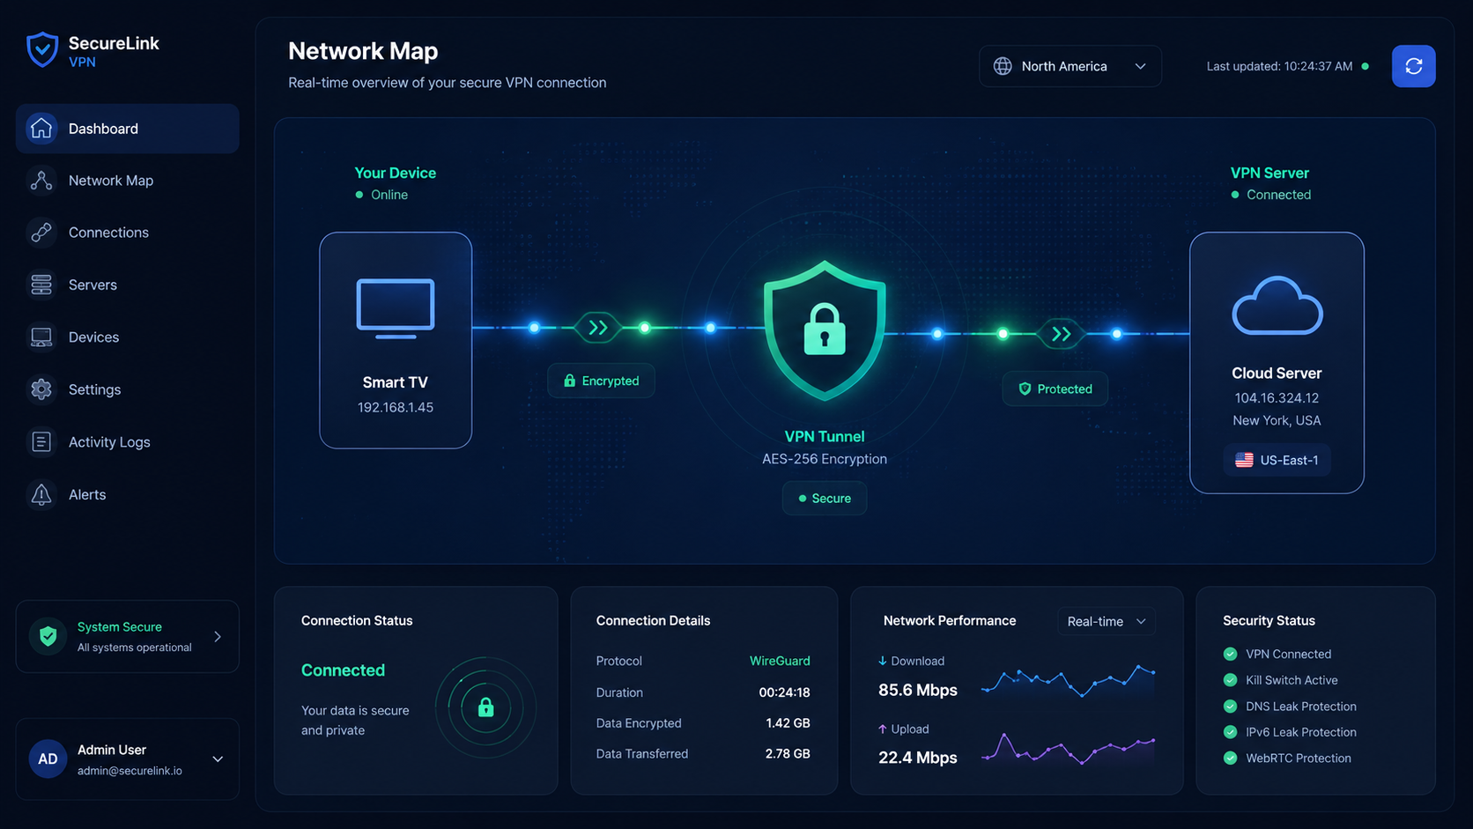Click the refresh icon button
This screenshot has width=1473, height=829.
pyautogui.click(x=1413, y=66)
